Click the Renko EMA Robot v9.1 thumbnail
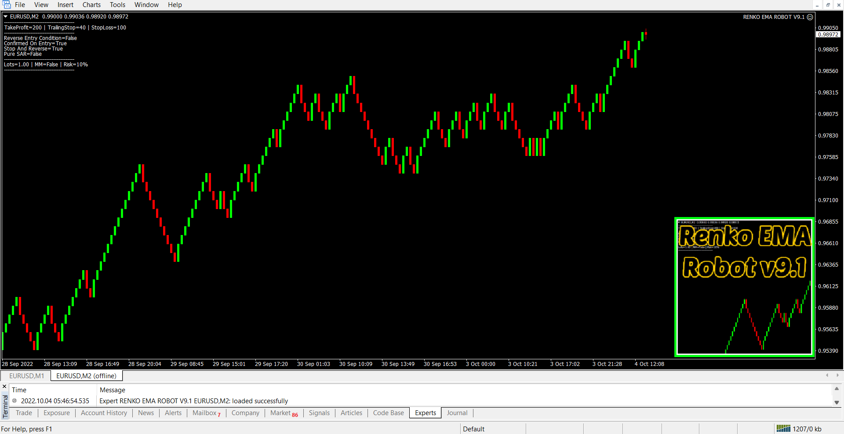The width and height of the screenshot is (844, 434). click(x=744, y=287)
